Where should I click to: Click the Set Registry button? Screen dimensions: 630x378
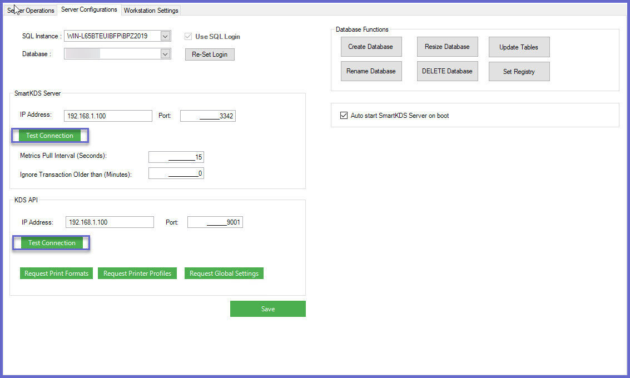519,72
